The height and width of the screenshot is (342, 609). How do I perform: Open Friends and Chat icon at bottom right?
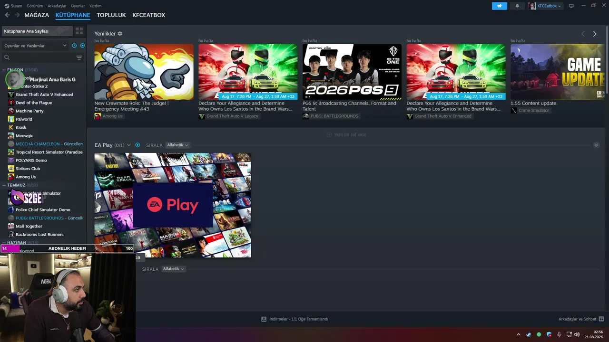click(601, 319)
